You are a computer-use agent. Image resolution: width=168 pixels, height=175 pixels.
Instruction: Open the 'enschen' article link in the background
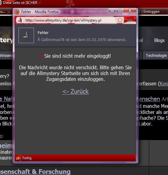tap(149, 99)
